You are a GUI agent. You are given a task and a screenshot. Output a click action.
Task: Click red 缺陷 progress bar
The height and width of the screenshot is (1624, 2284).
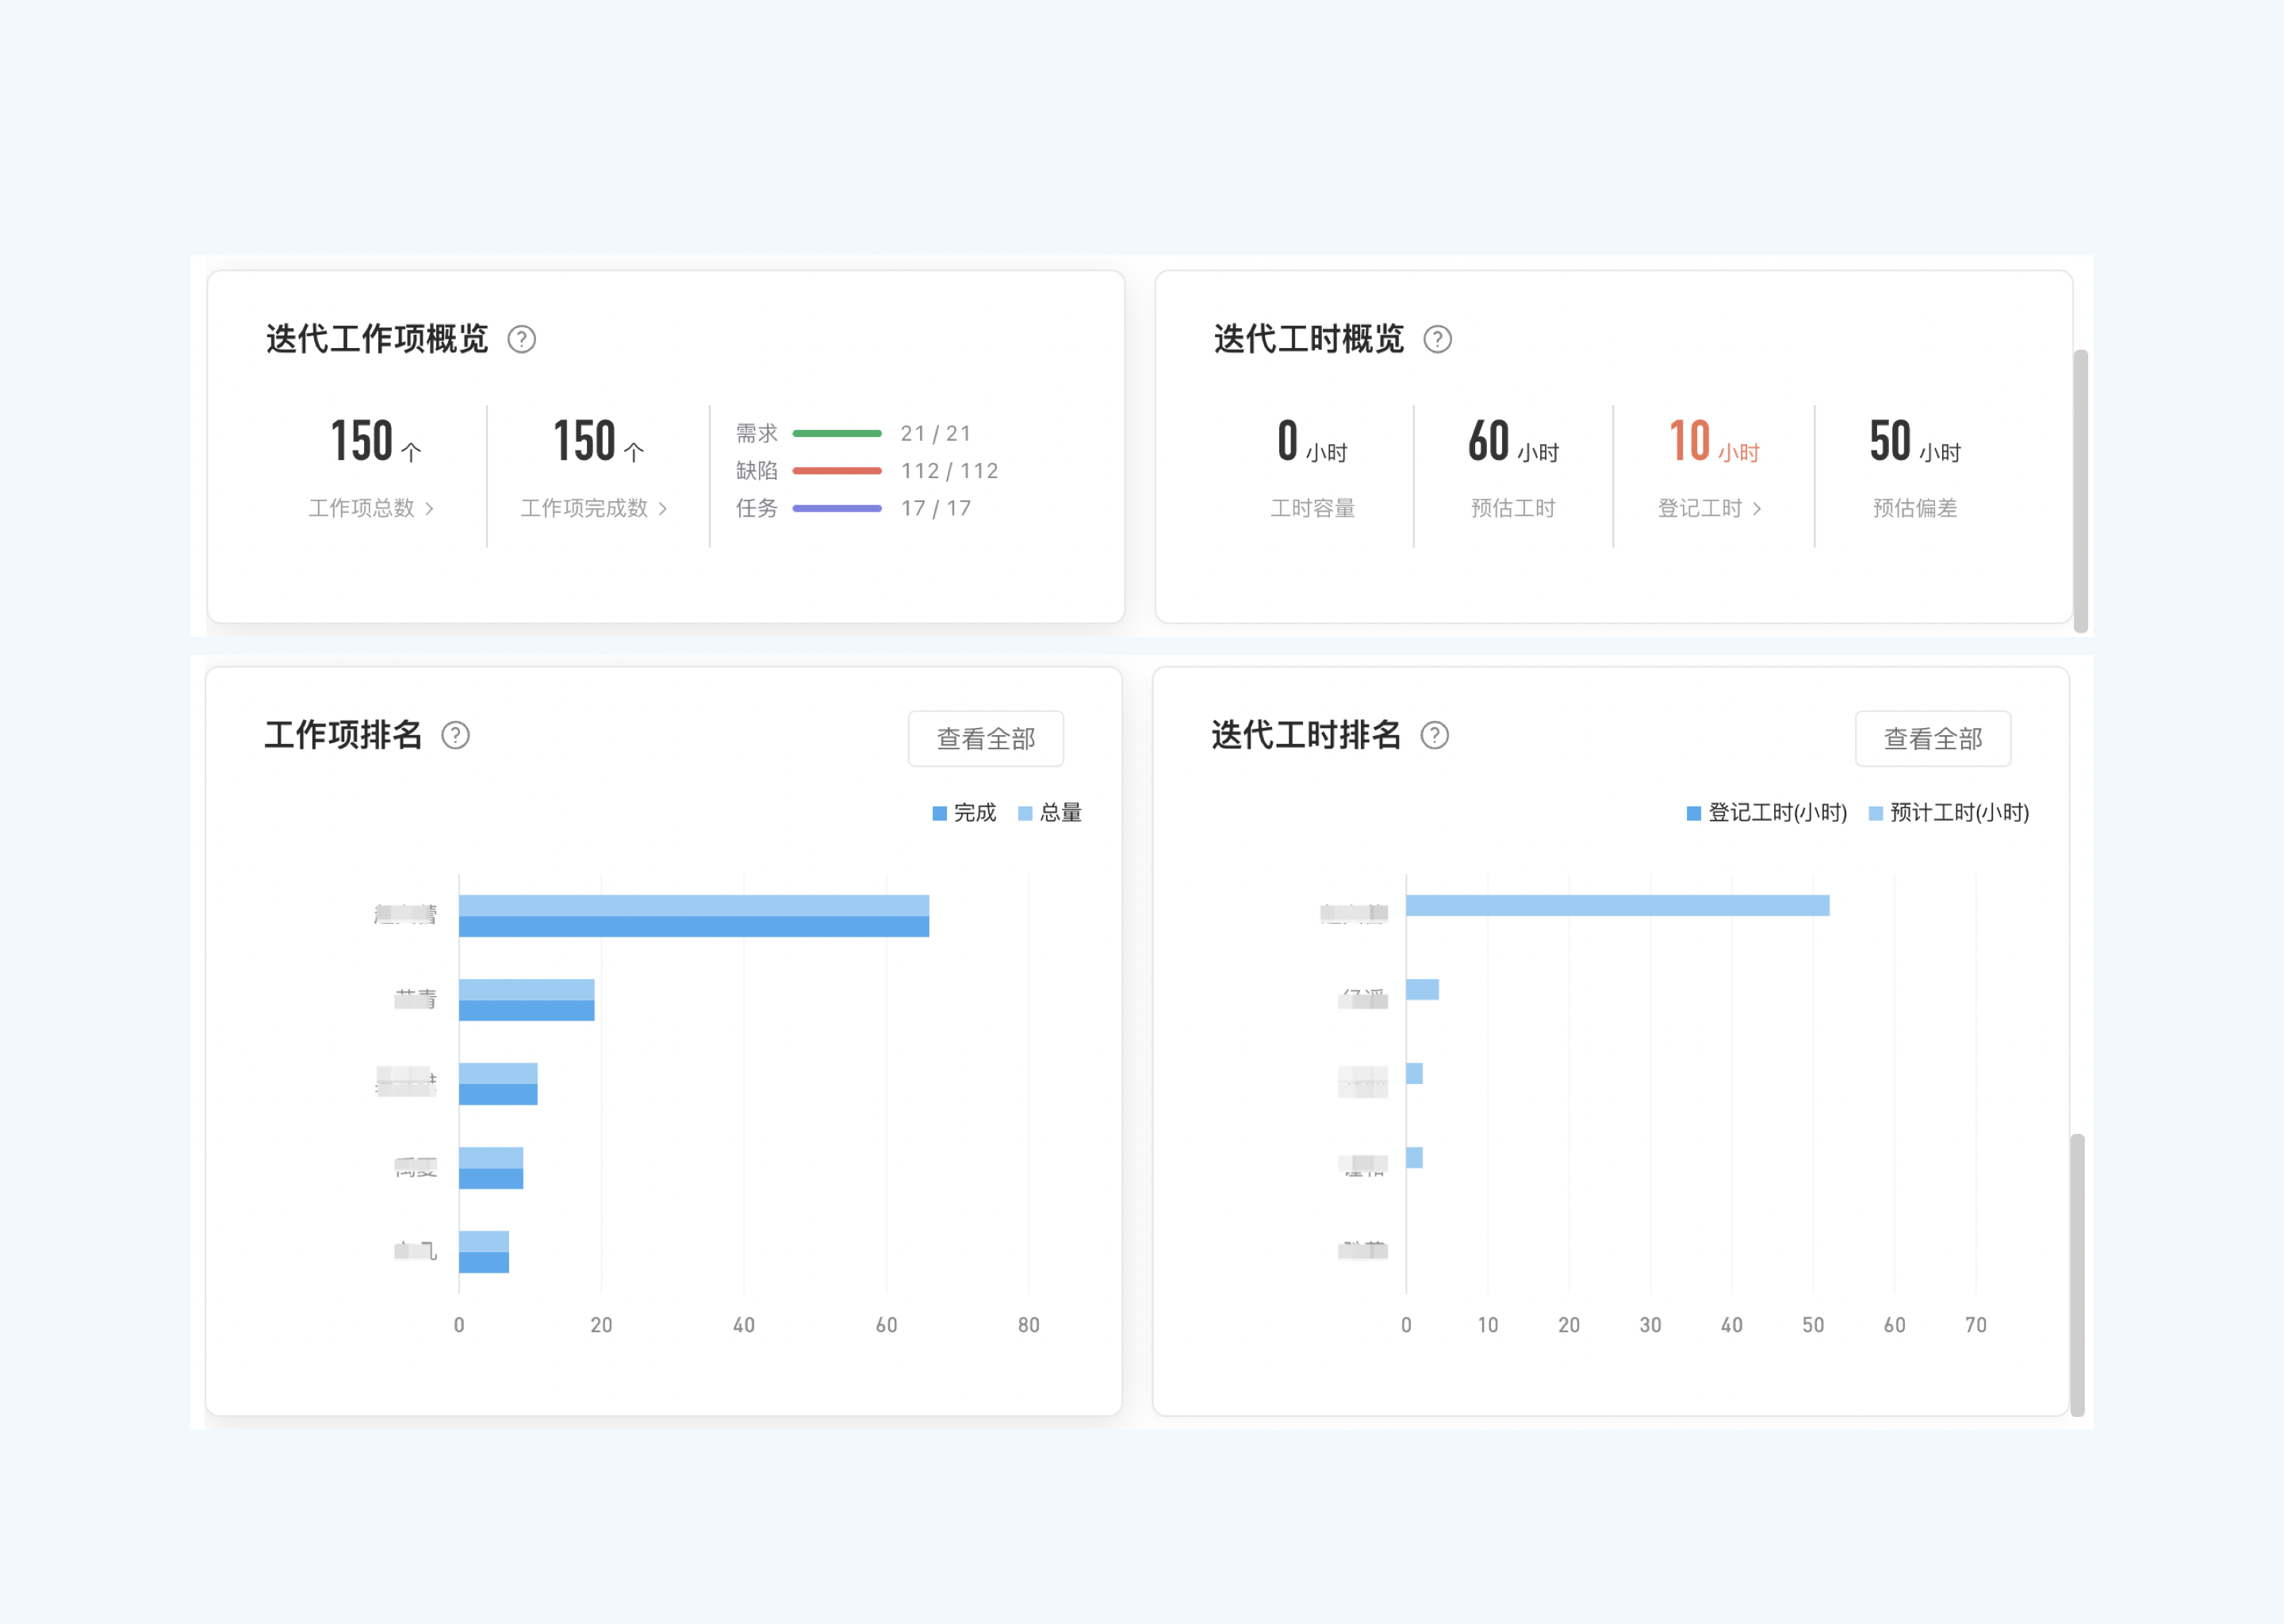837,471
